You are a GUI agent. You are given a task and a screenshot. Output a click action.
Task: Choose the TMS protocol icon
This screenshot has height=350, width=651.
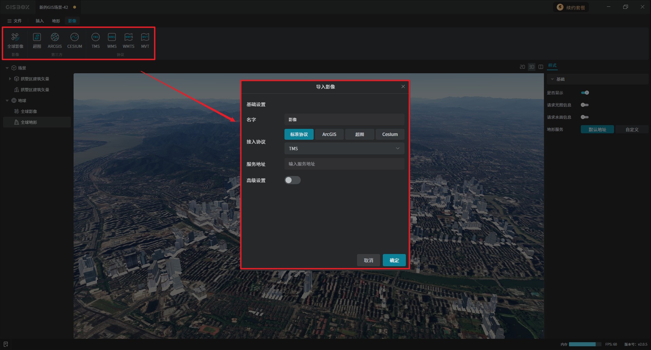tap(96, 37)
